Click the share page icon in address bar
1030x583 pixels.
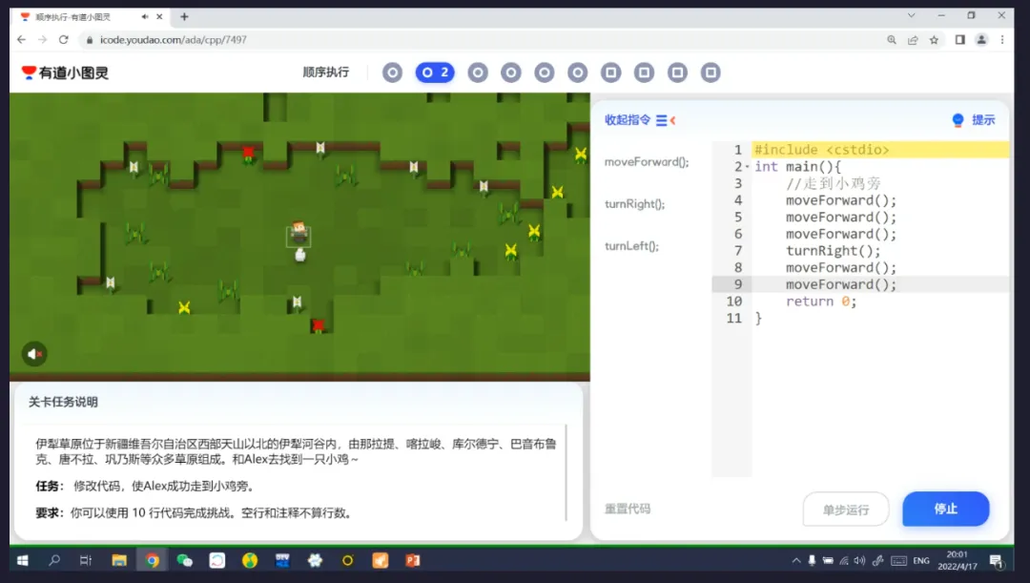tap(913, 40)
